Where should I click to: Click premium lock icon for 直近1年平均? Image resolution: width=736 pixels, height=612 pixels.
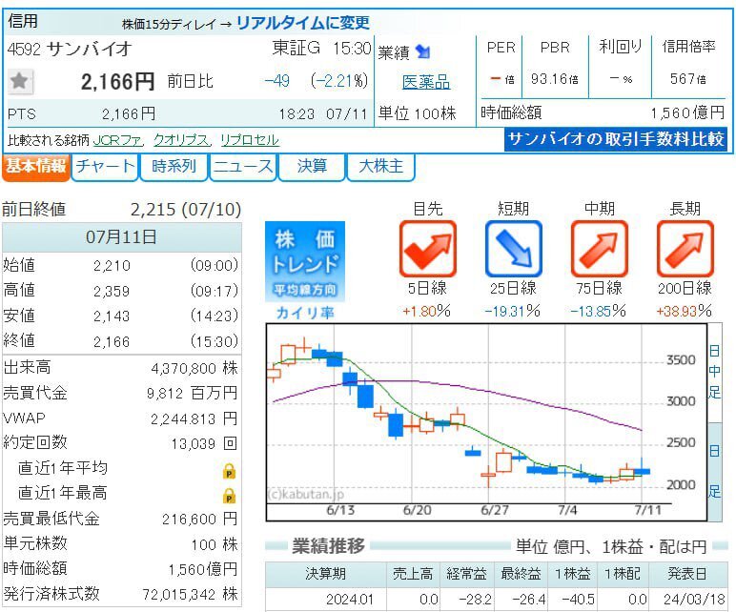229,470
